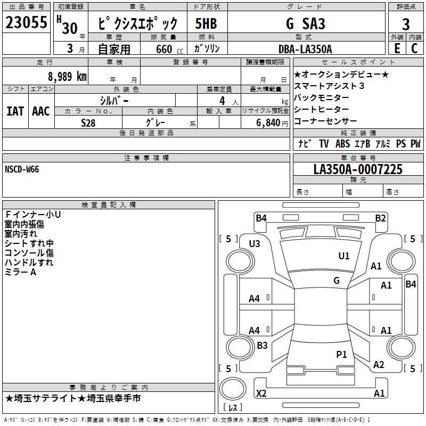Select the color number S28
The width and height of the screenshot is (426, 426).
88,122
